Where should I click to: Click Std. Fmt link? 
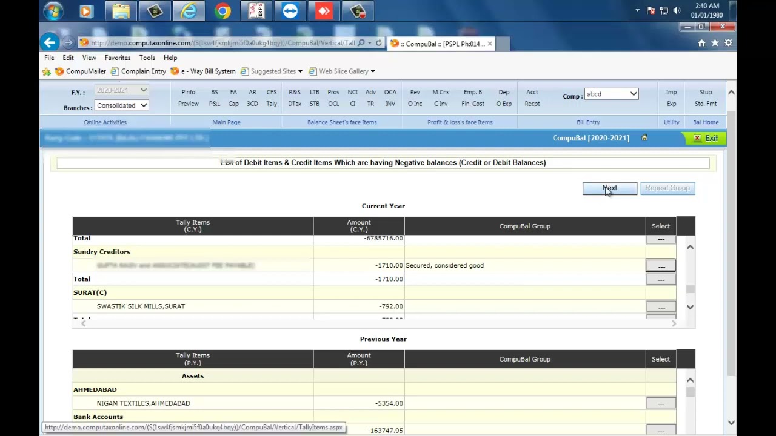706,104
